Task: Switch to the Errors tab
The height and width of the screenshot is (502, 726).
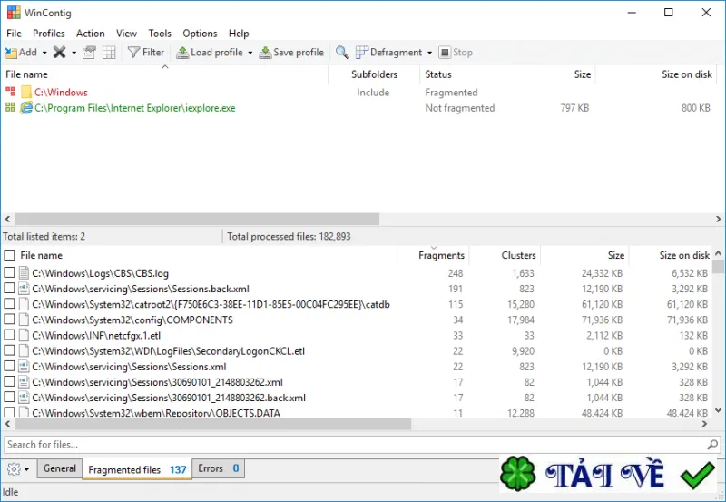Action: (219, 468)
